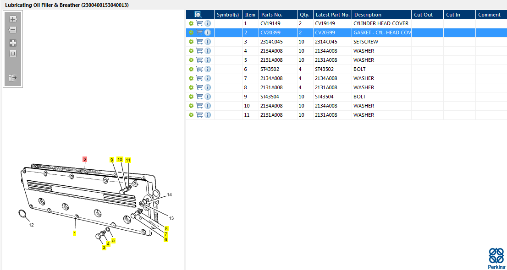Screen dimensions: 507x270
Task: Click the zoom in plus icon
Action: point(13,19)
